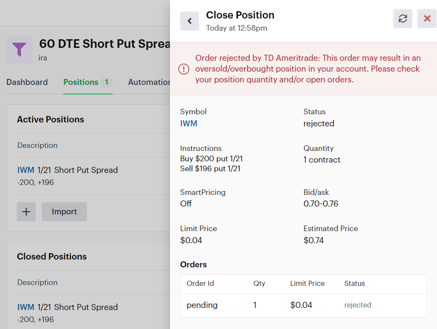Click the back chevron in Close Position panel
Image resolution: width=437 pixels, height=329 pixels.
pos(190,21)
